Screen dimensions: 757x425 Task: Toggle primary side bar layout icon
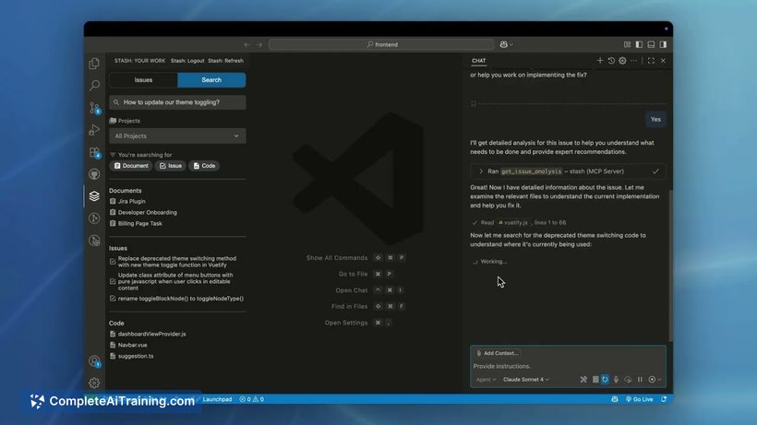(639, 44)
